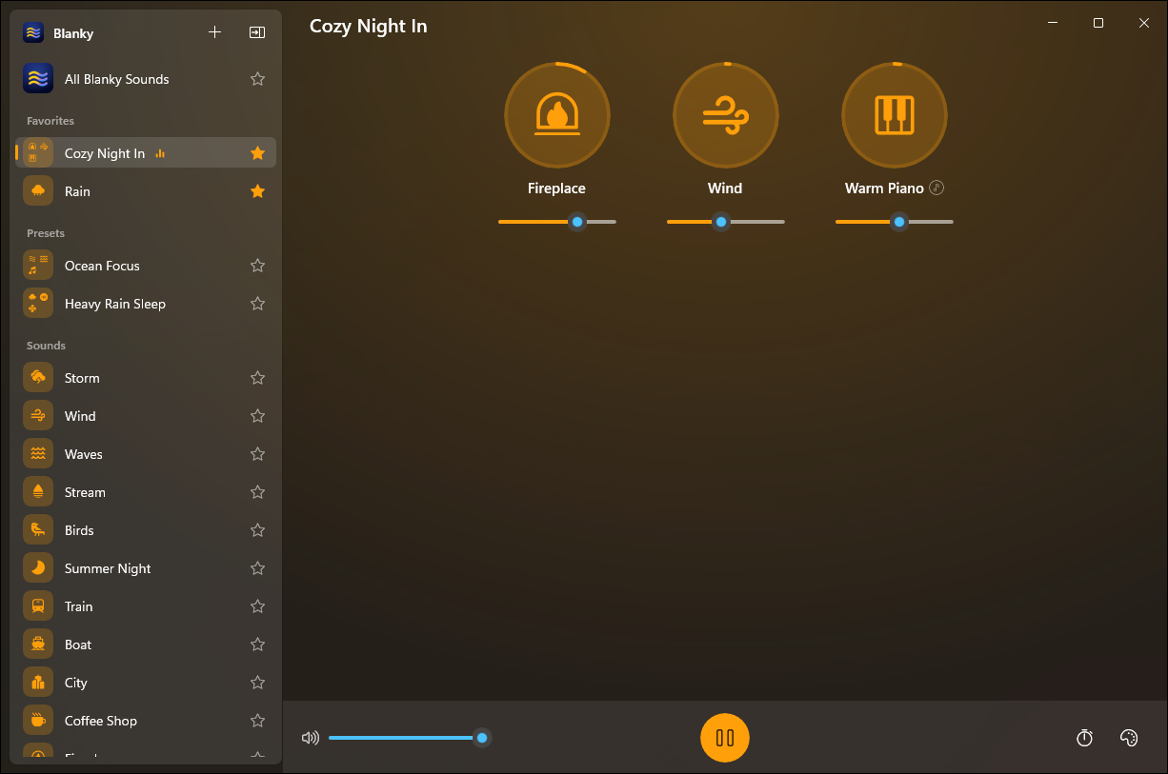Click the master volume slider
The image size is (1168, 774).
click(x=409, y=738)
